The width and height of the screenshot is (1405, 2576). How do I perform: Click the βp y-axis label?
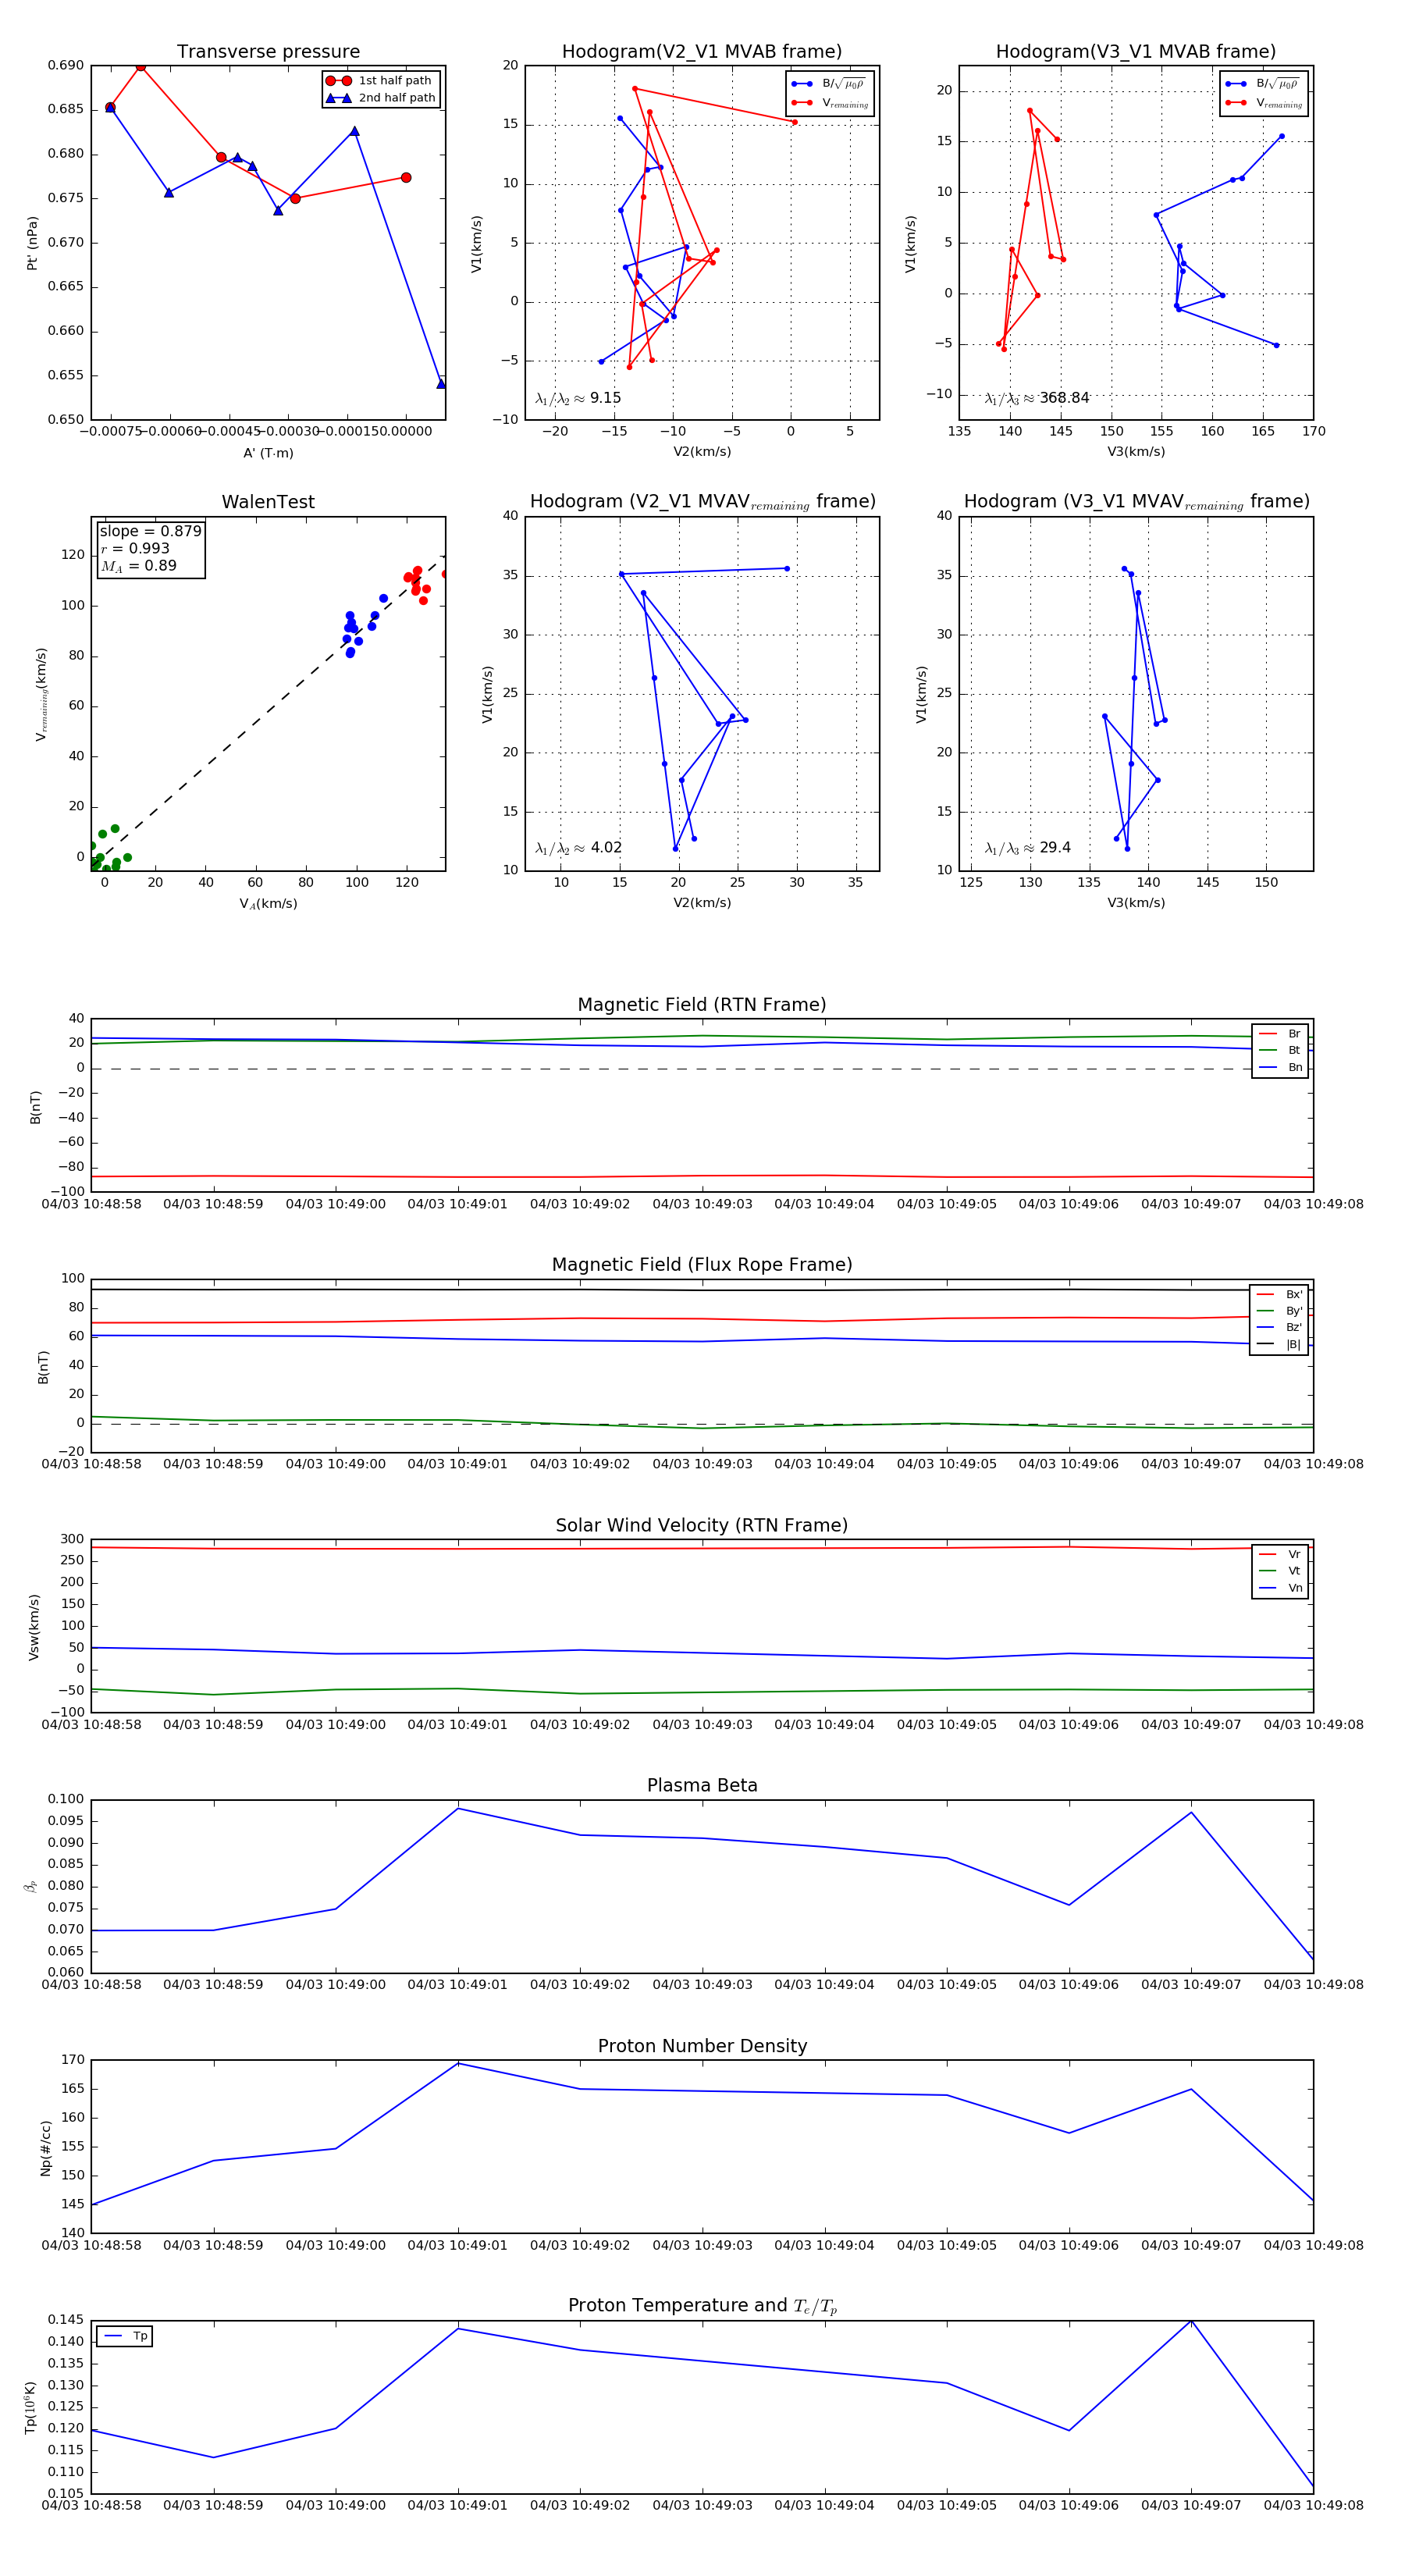coord(30,1886)
